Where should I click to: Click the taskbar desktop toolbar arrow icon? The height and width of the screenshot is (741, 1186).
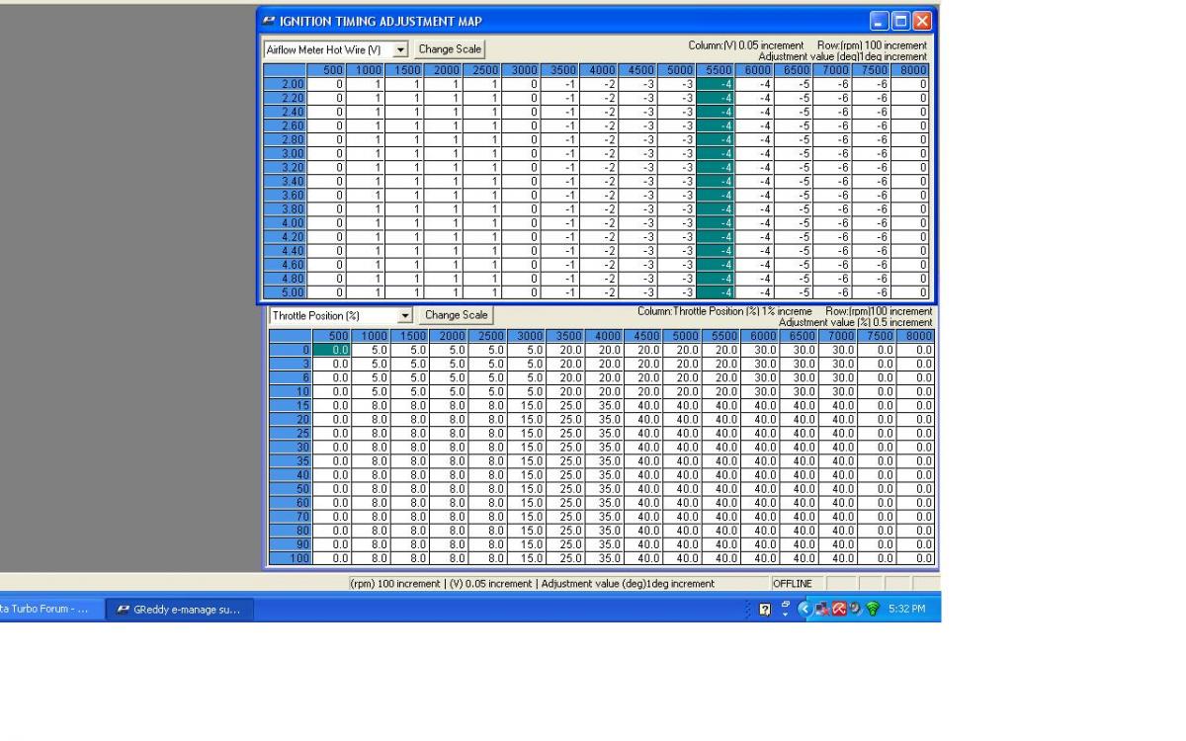click(x=786, y=609)
